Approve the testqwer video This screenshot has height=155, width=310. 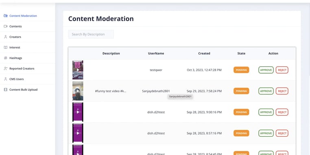(266, 70)
